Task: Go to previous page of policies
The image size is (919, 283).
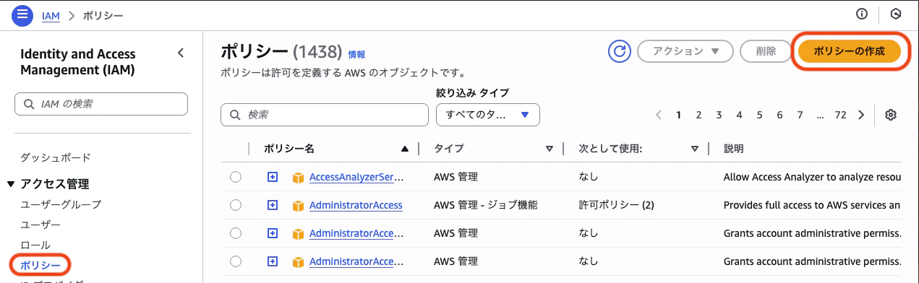Action: [x=659, y=115]
